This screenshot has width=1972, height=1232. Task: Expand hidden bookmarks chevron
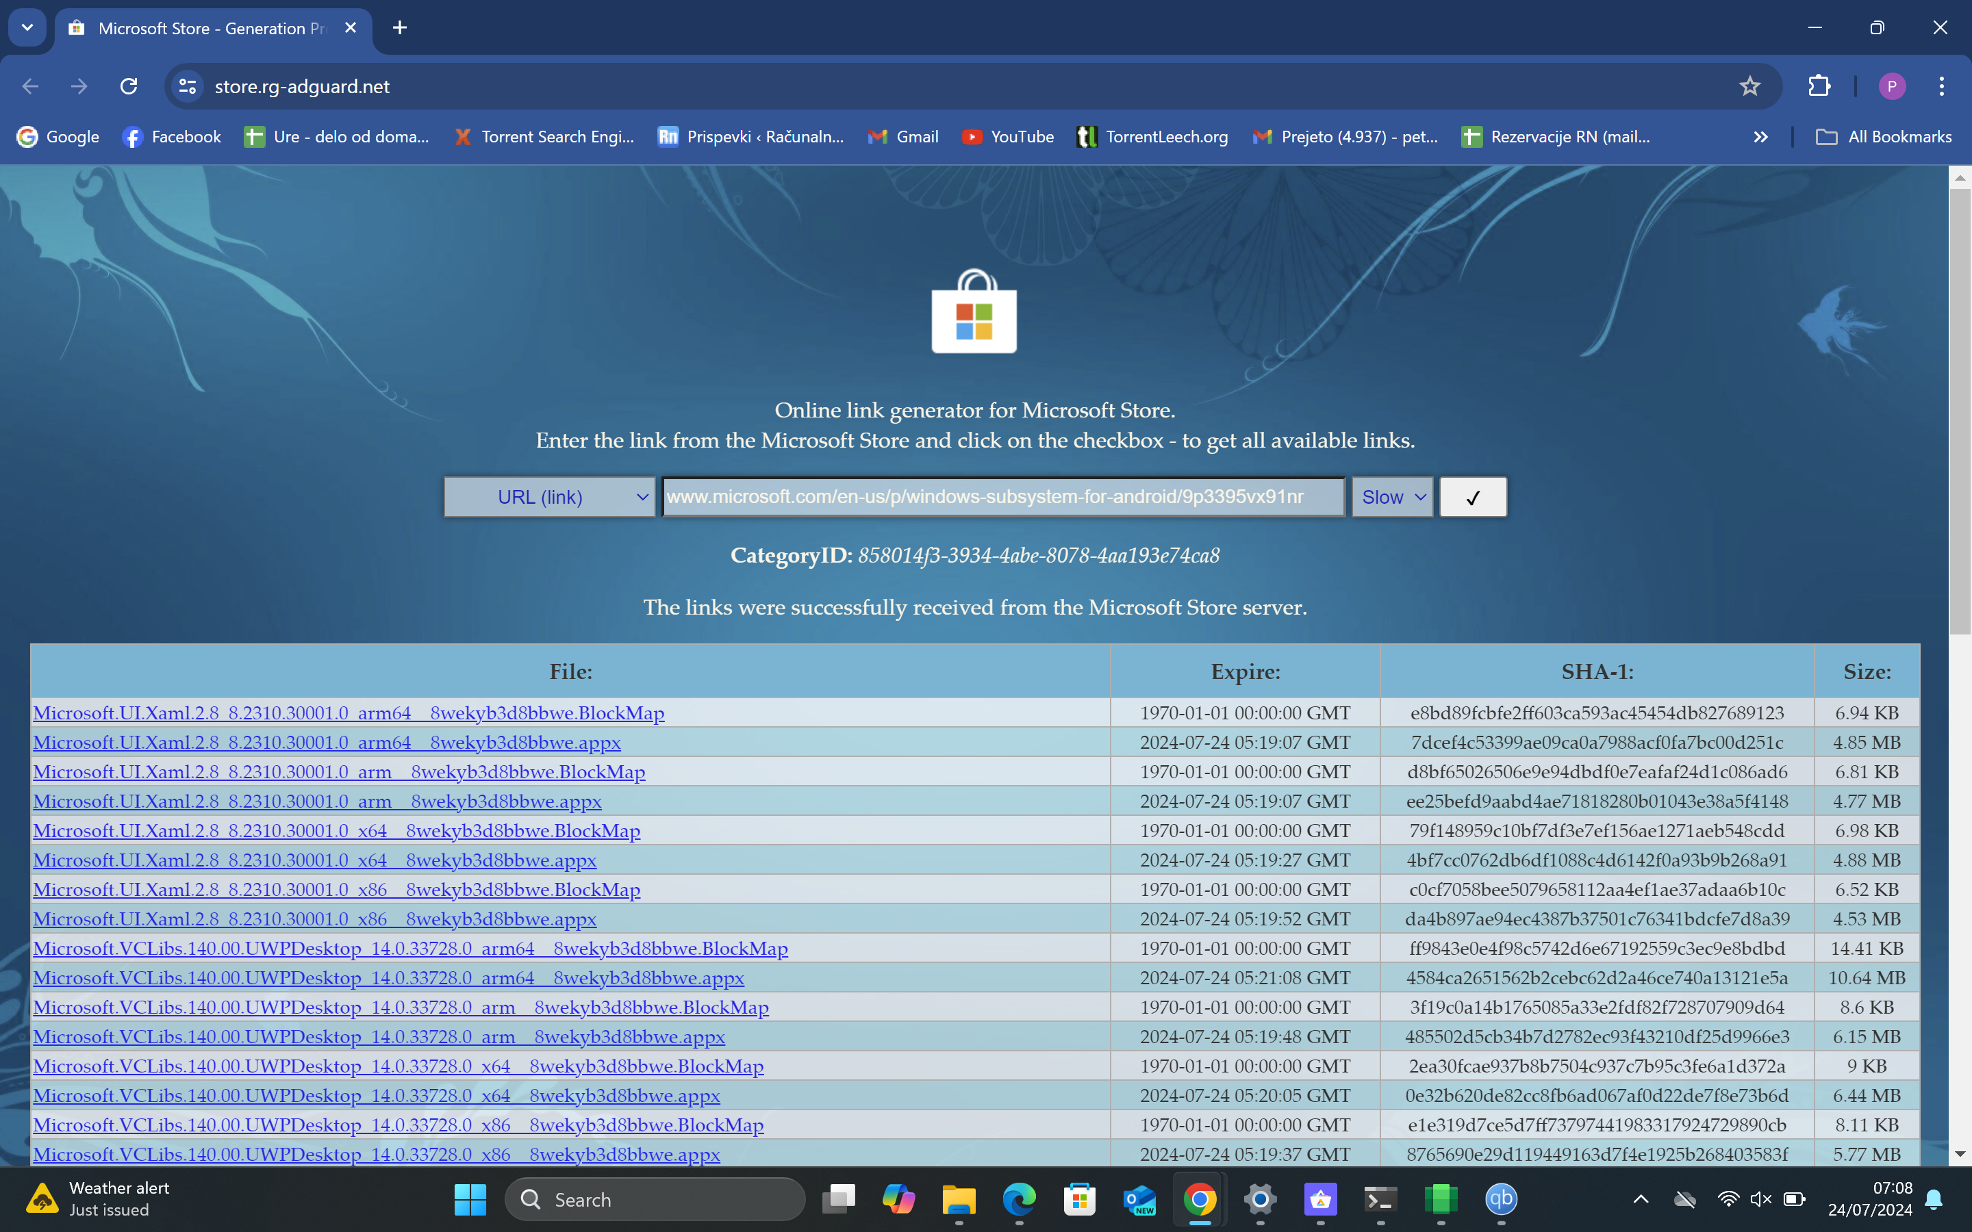pos(1760,137)
